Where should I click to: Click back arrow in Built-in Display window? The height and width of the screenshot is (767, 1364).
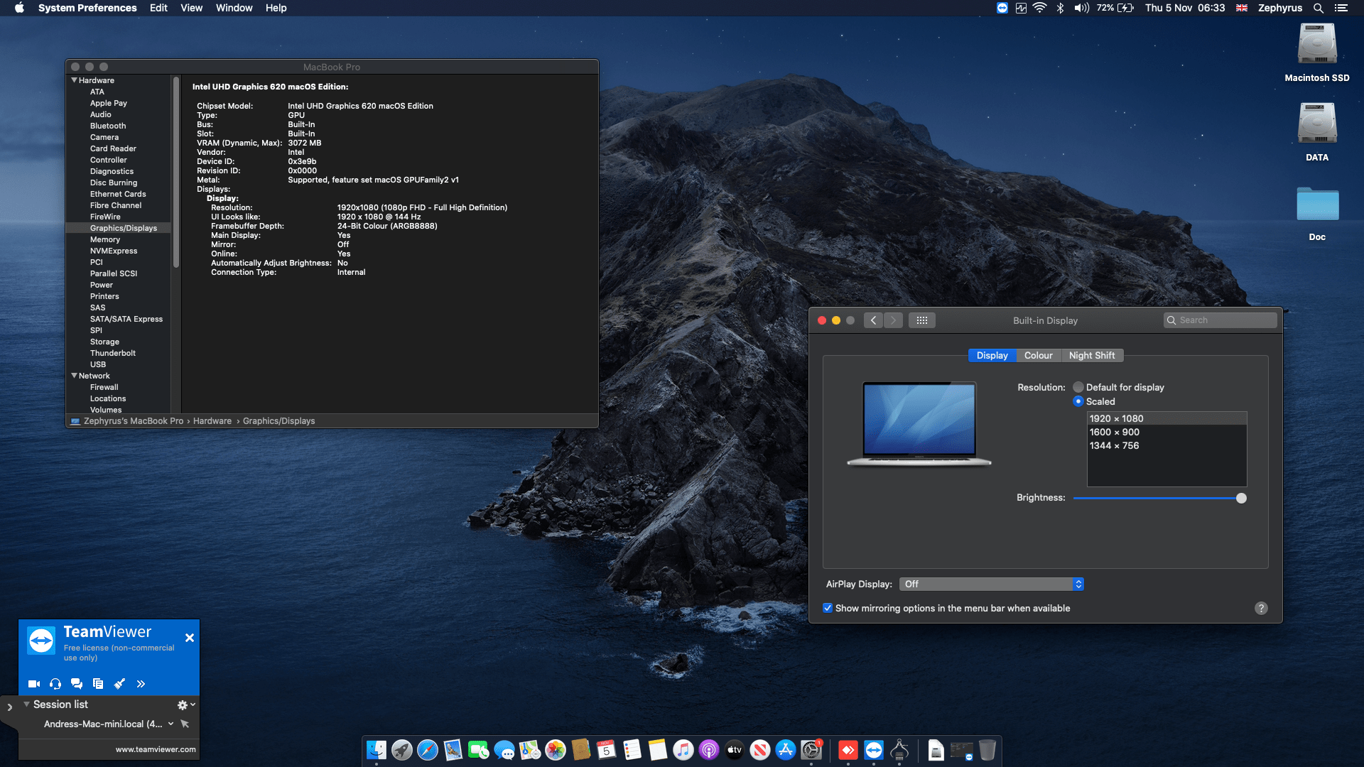click(873, 320)
